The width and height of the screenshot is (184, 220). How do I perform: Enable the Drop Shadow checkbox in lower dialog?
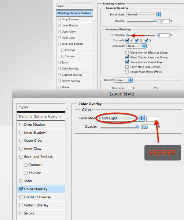(21, 125)
